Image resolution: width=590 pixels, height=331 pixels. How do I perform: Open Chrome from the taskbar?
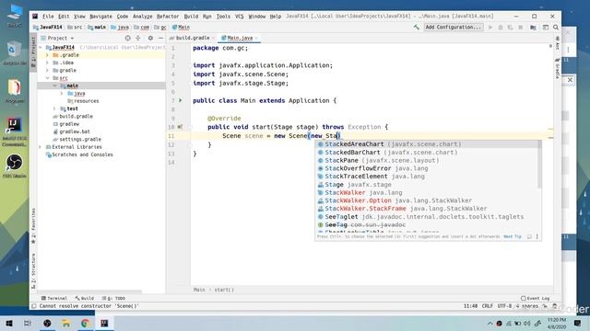(x=85, y=323)
